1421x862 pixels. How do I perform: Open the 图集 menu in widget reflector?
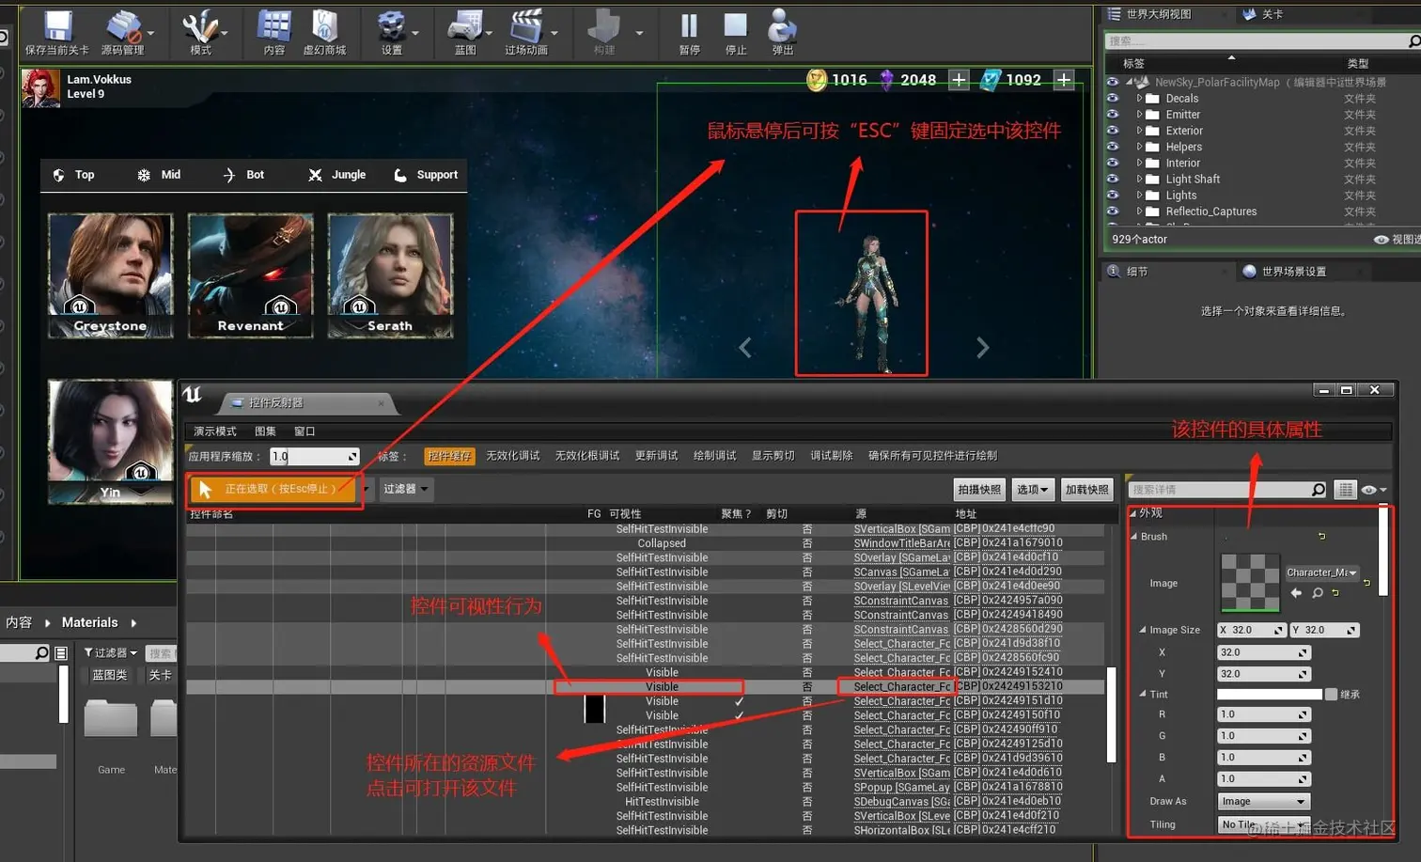coord(265,431)
